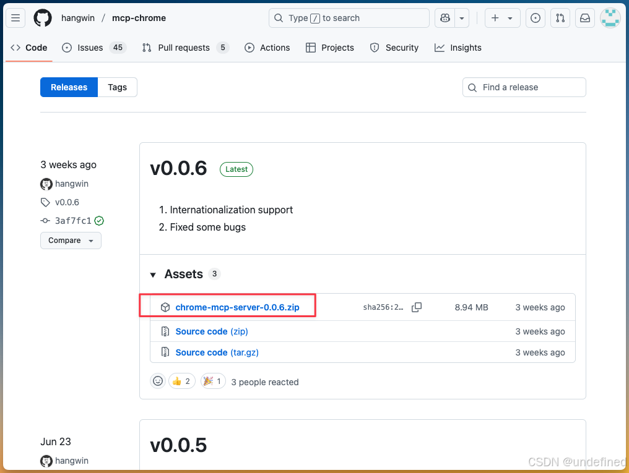Screen dimensions: 629x473
Task: Show verified commit signature checkmark
Action: point(99,221)
